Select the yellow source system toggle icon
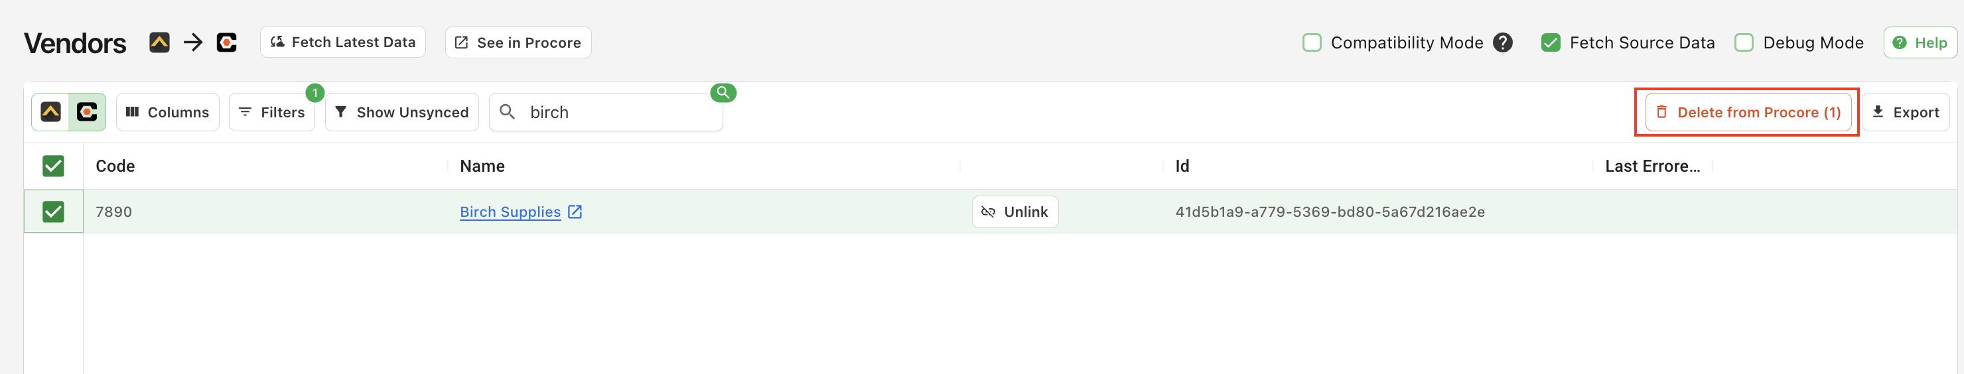1964x374 pixels. [x=50, y=112]
